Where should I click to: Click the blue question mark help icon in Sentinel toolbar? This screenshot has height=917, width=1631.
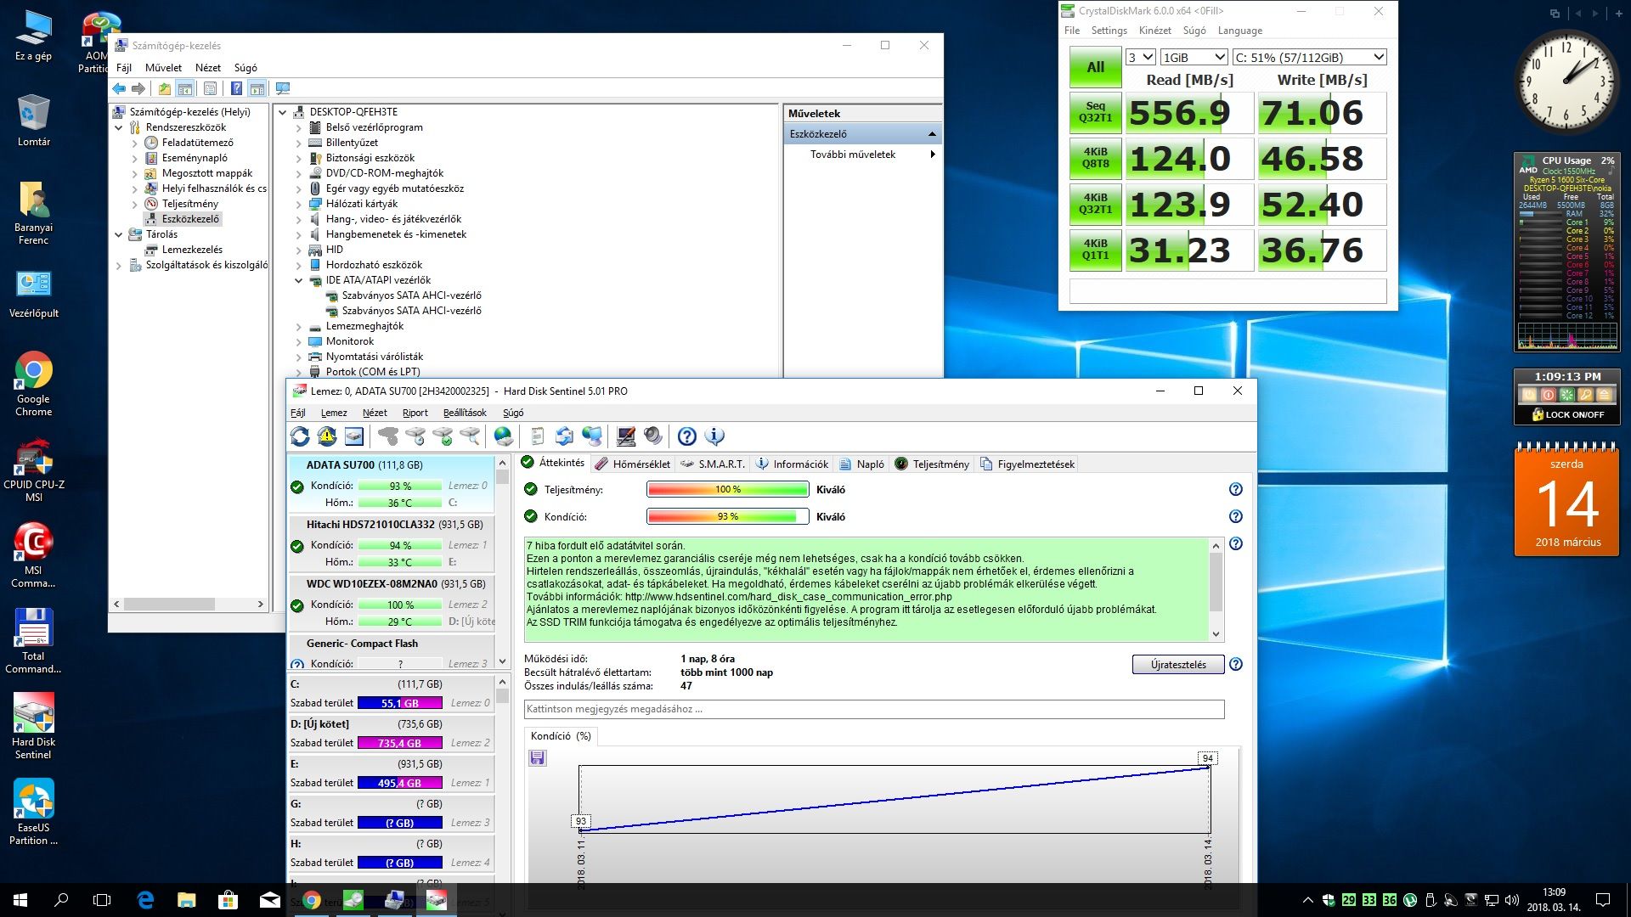tap(687, 436)
